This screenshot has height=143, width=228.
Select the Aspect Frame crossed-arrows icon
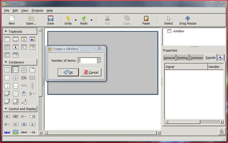tap(15, 78)
